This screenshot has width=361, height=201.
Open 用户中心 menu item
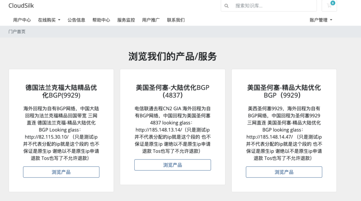[x=22, y=20]
